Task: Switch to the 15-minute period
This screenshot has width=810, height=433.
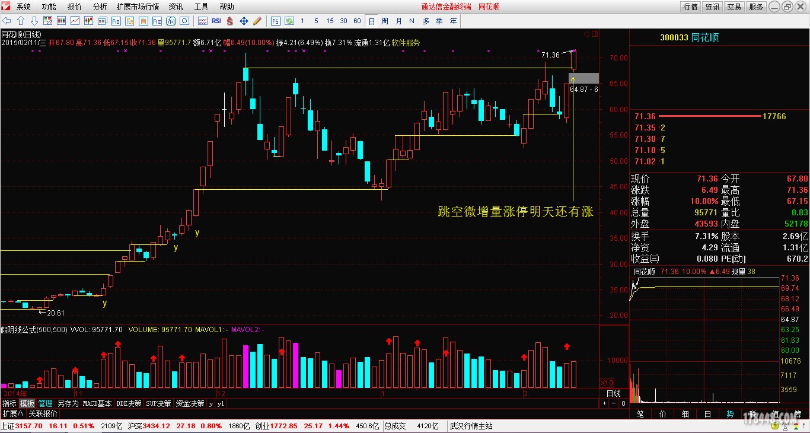Action: pos(330,21)
